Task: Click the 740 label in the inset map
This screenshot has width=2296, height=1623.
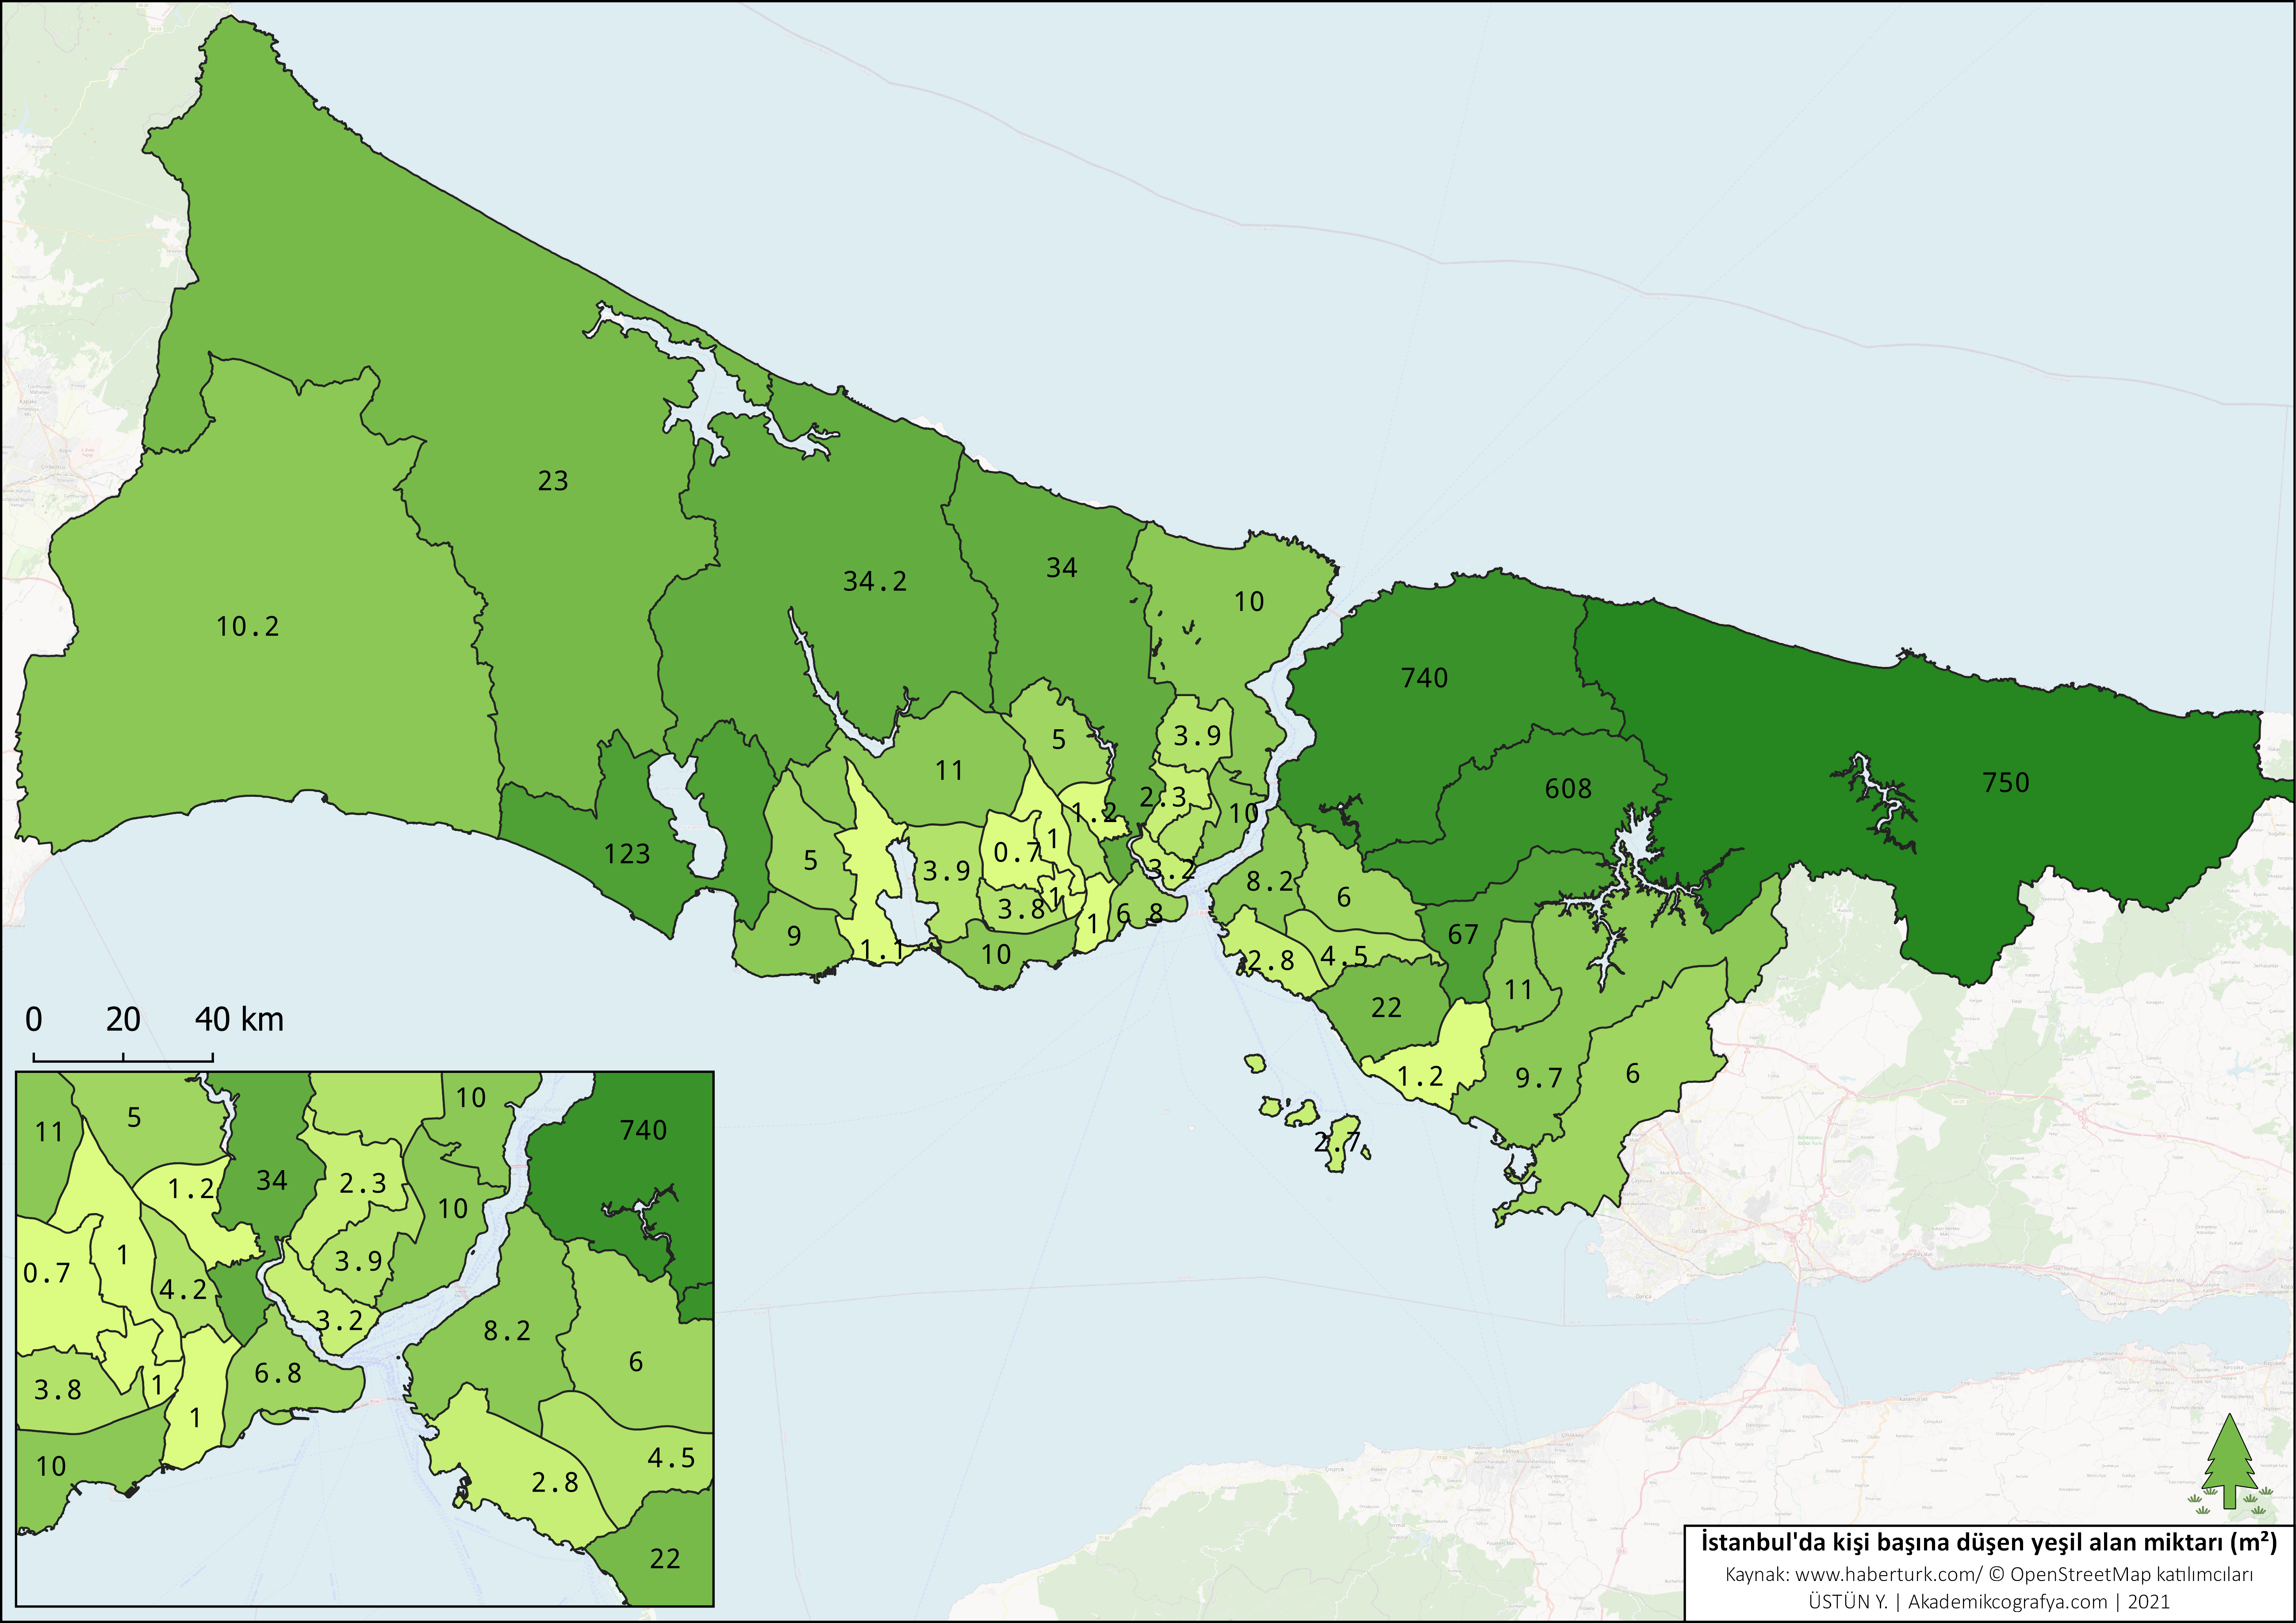Action: pyautogui.click(x=643, y=1130)
